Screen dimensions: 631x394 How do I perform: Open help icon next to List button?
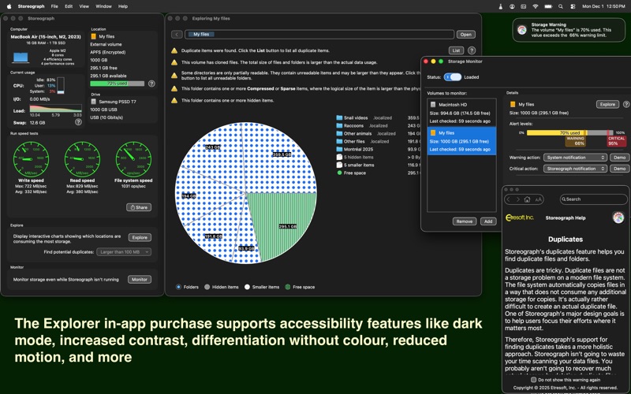(x=472, y=50)
